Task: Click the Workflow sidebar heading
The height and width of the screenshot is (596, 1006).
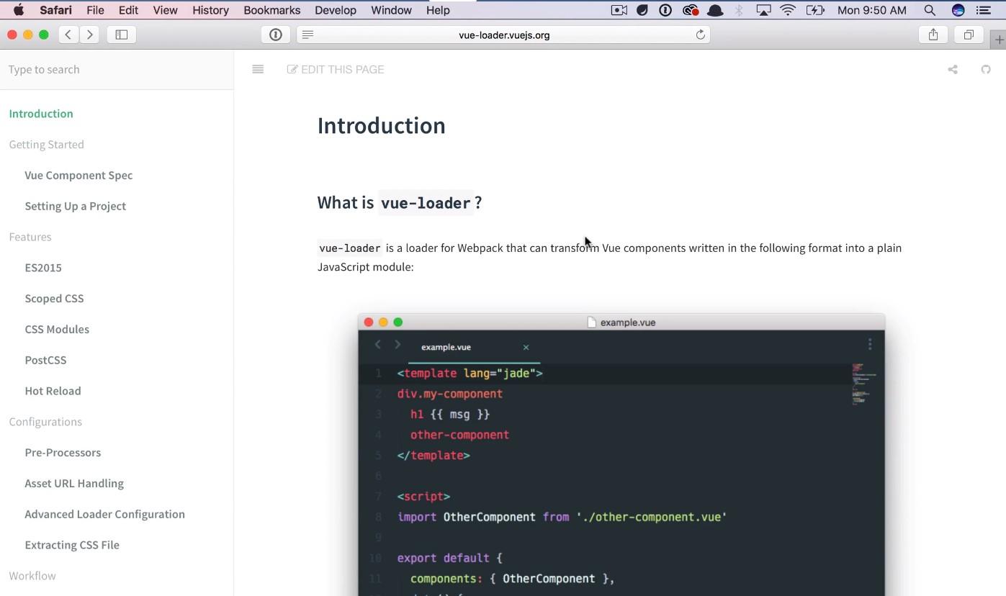Action: [x=32, y=576]
